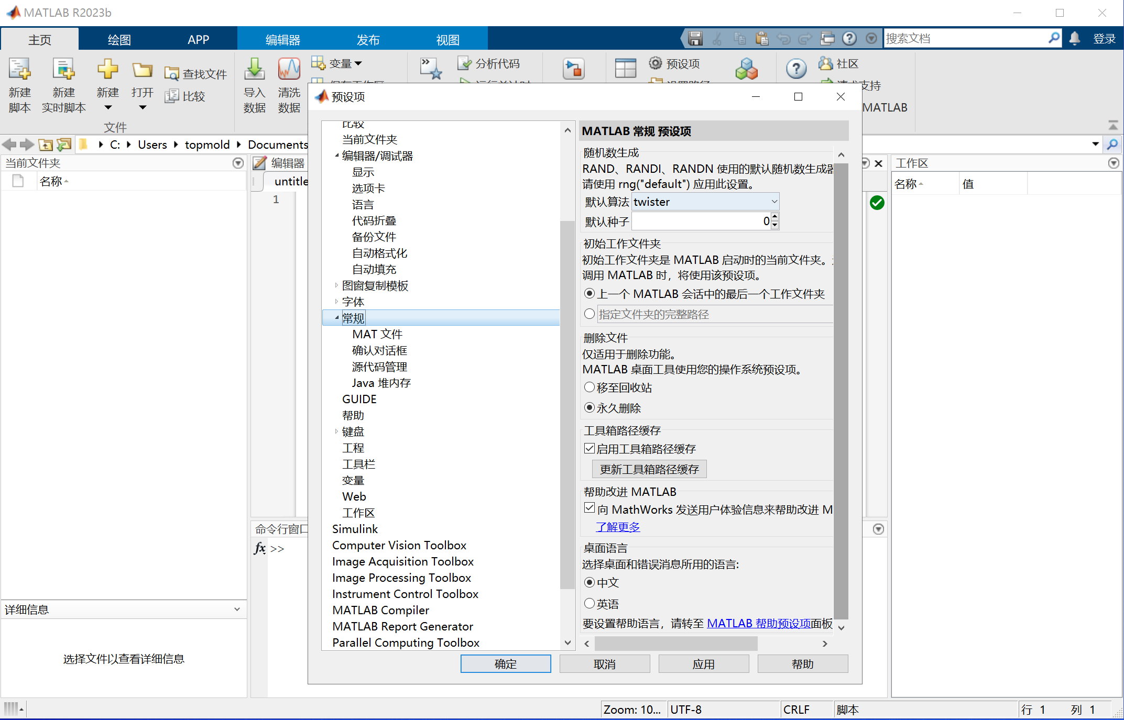Select 英语 desktop language radio
The height and width of the screenshot is (720, 1124).
point(590,603)
